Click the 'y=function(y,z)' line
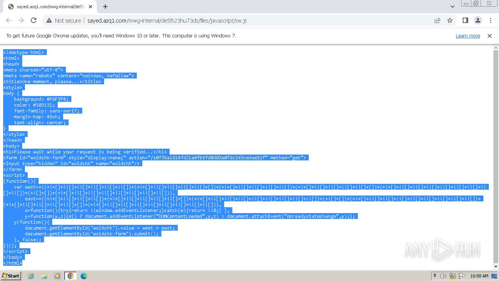The width and height of the screenshot is (499, 281). [191, 216]
